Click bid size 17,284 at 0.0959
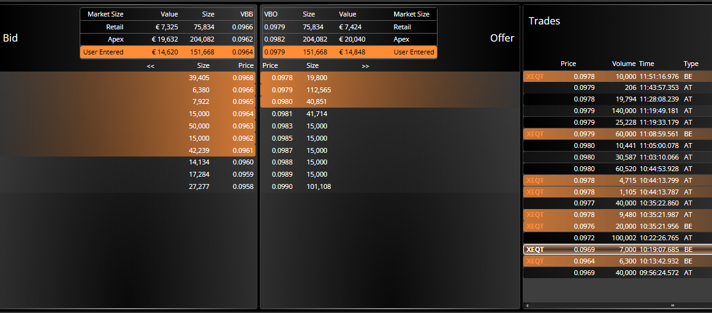712x313 pixels. coord(199,174)
